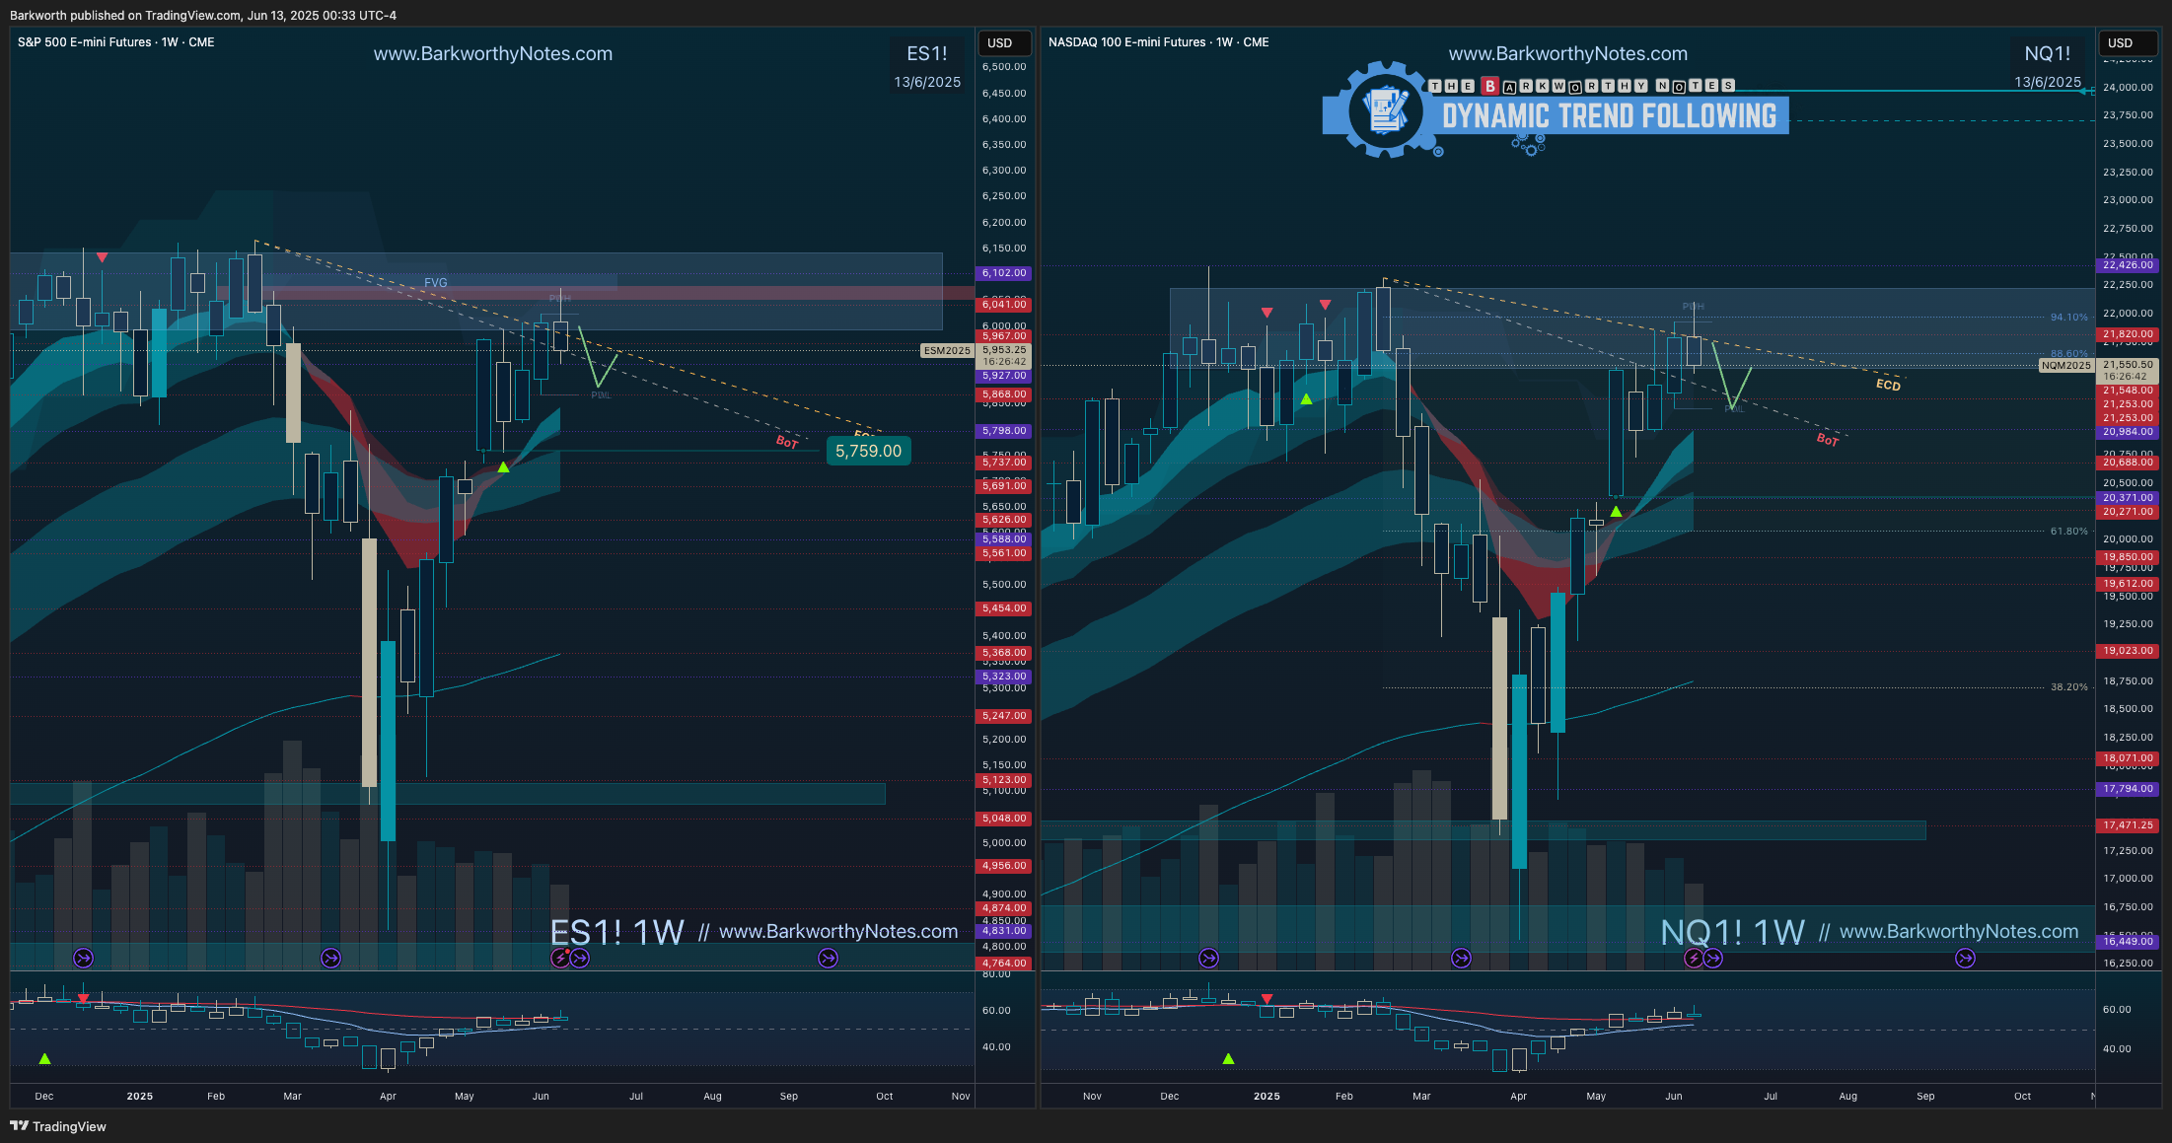Viewport: 2172px width, 1143px height.
Task: Click the 4,956.00 red price level tag
Action: pos(1004,866)
